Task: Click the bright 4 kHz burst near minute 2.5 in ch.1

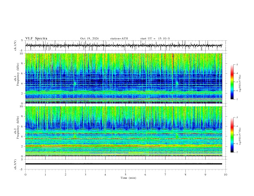Action: coord(75,84)
